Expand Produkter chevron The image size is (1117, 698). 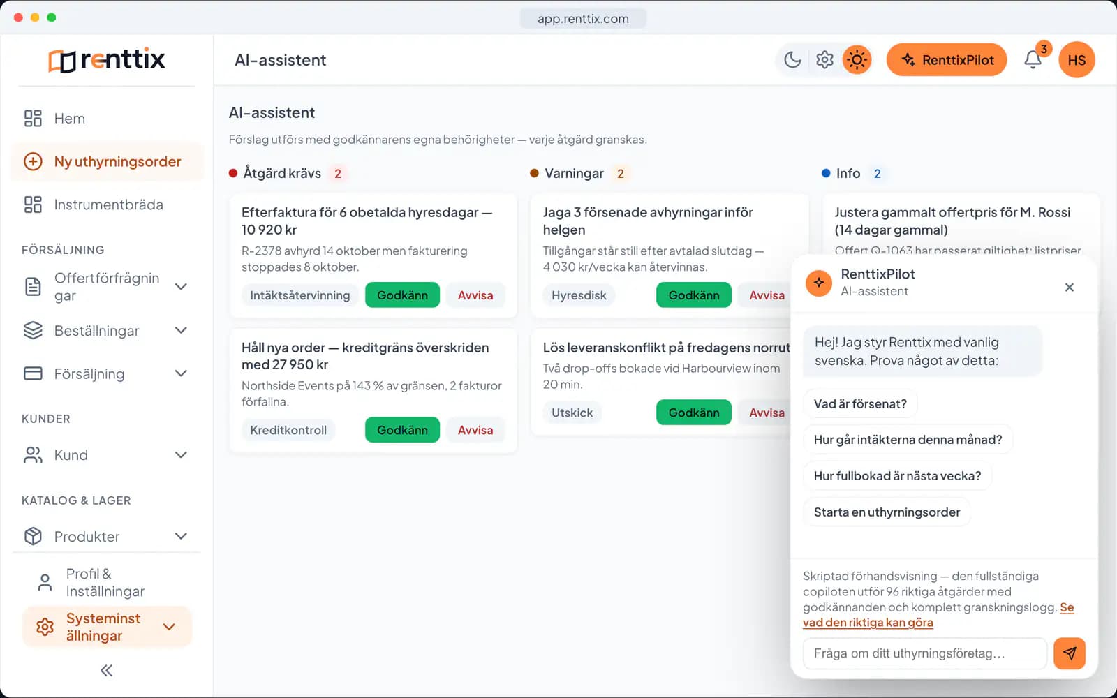click(181, 536)
